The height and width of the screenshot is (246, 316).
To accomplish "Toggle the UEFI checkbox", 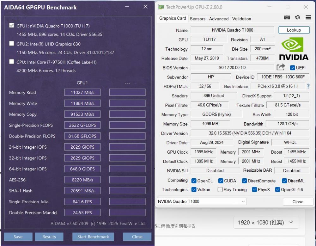I will (292, 68).
